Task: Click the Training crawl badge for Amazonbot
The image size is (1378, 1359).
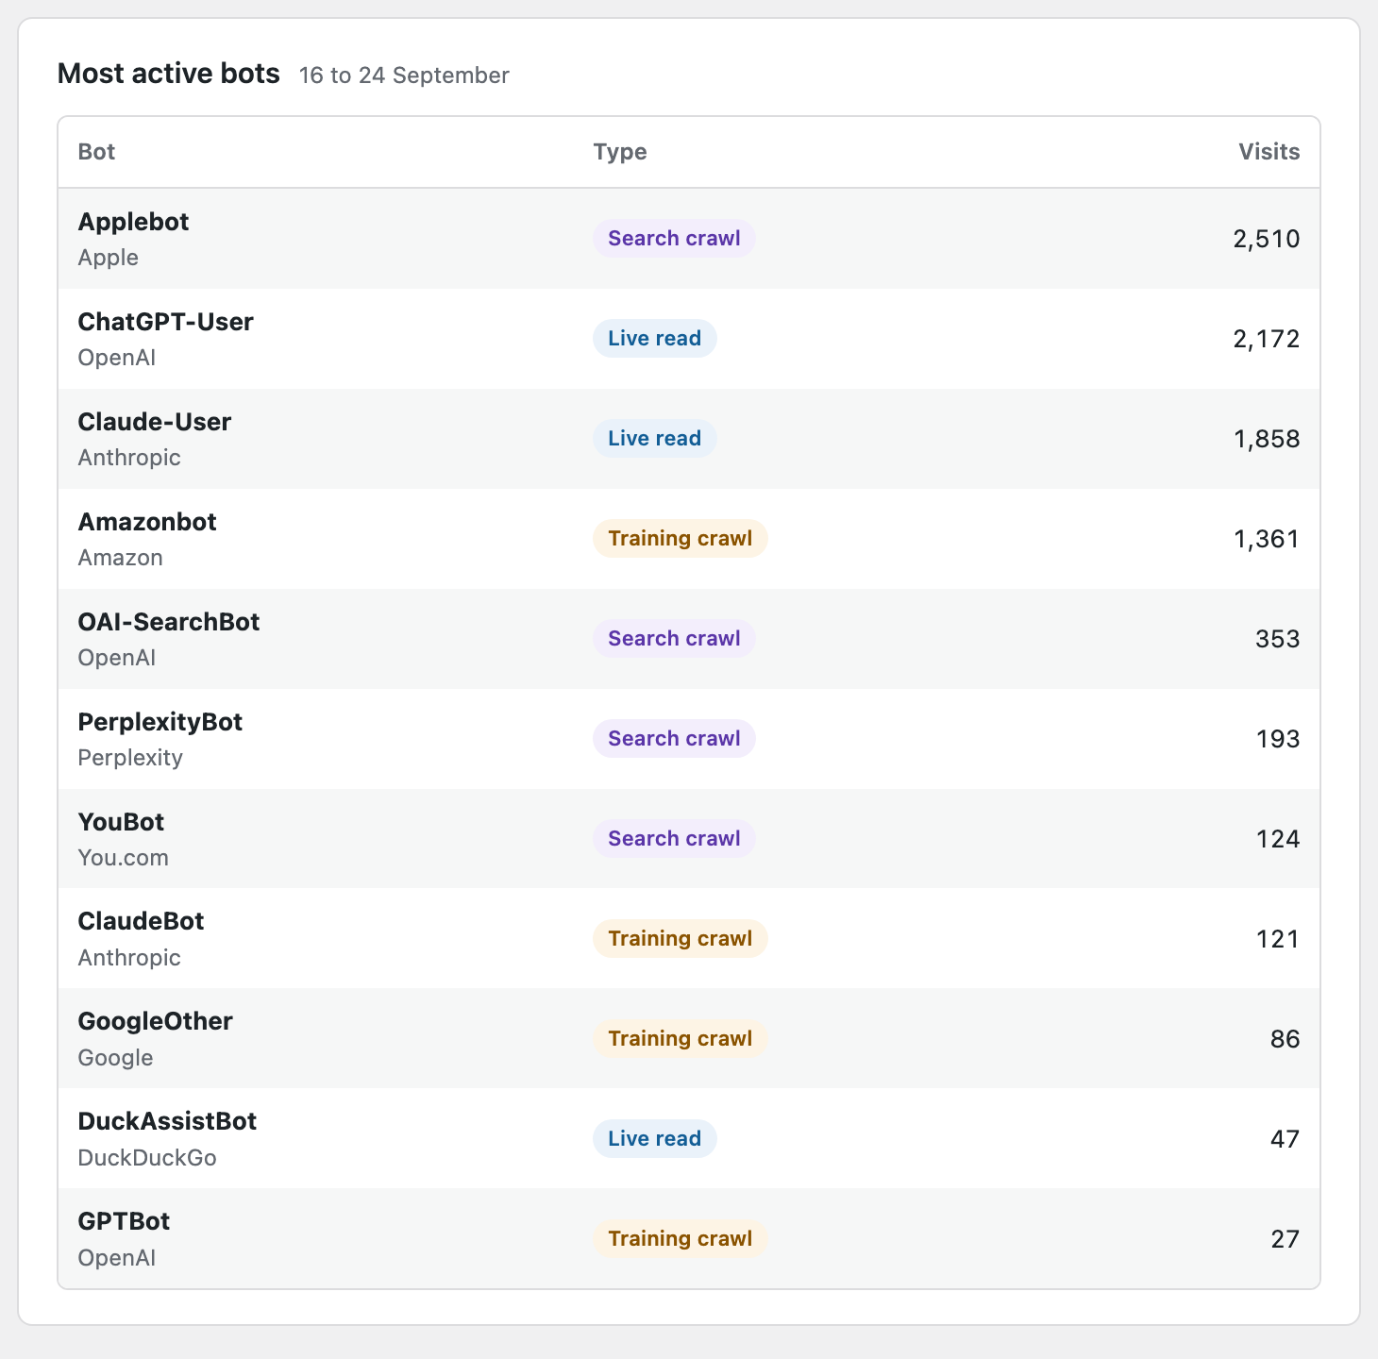Action: pos(680,539)
